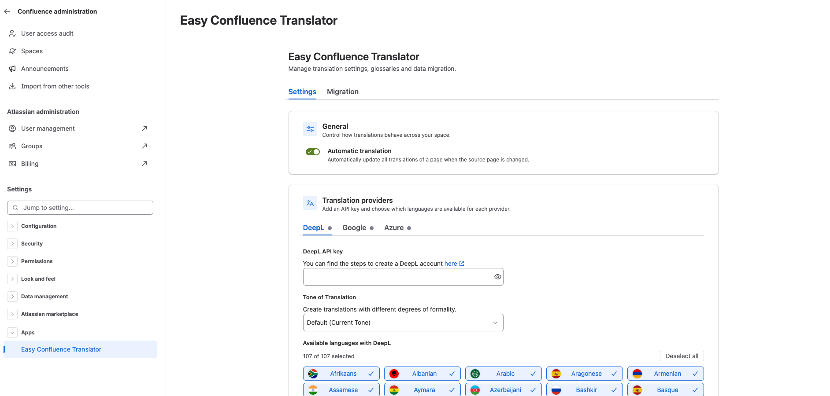Click the DeepL API key input field
This screenshot has width=830, height=396.
click(403, 277)
